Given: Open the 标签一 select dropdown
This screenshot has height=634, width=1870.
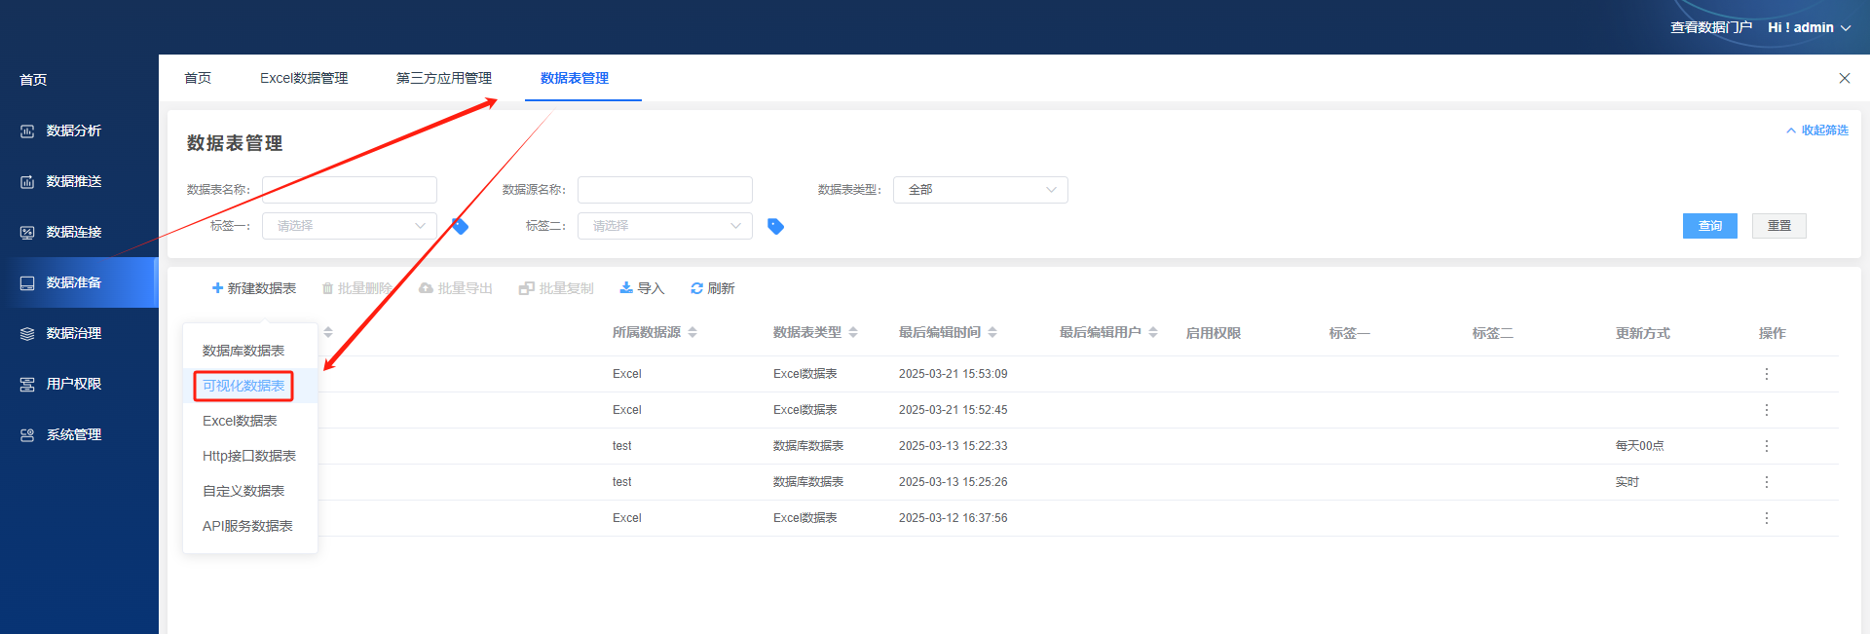Looking at the screenshot, I should [x=349, y=226].
